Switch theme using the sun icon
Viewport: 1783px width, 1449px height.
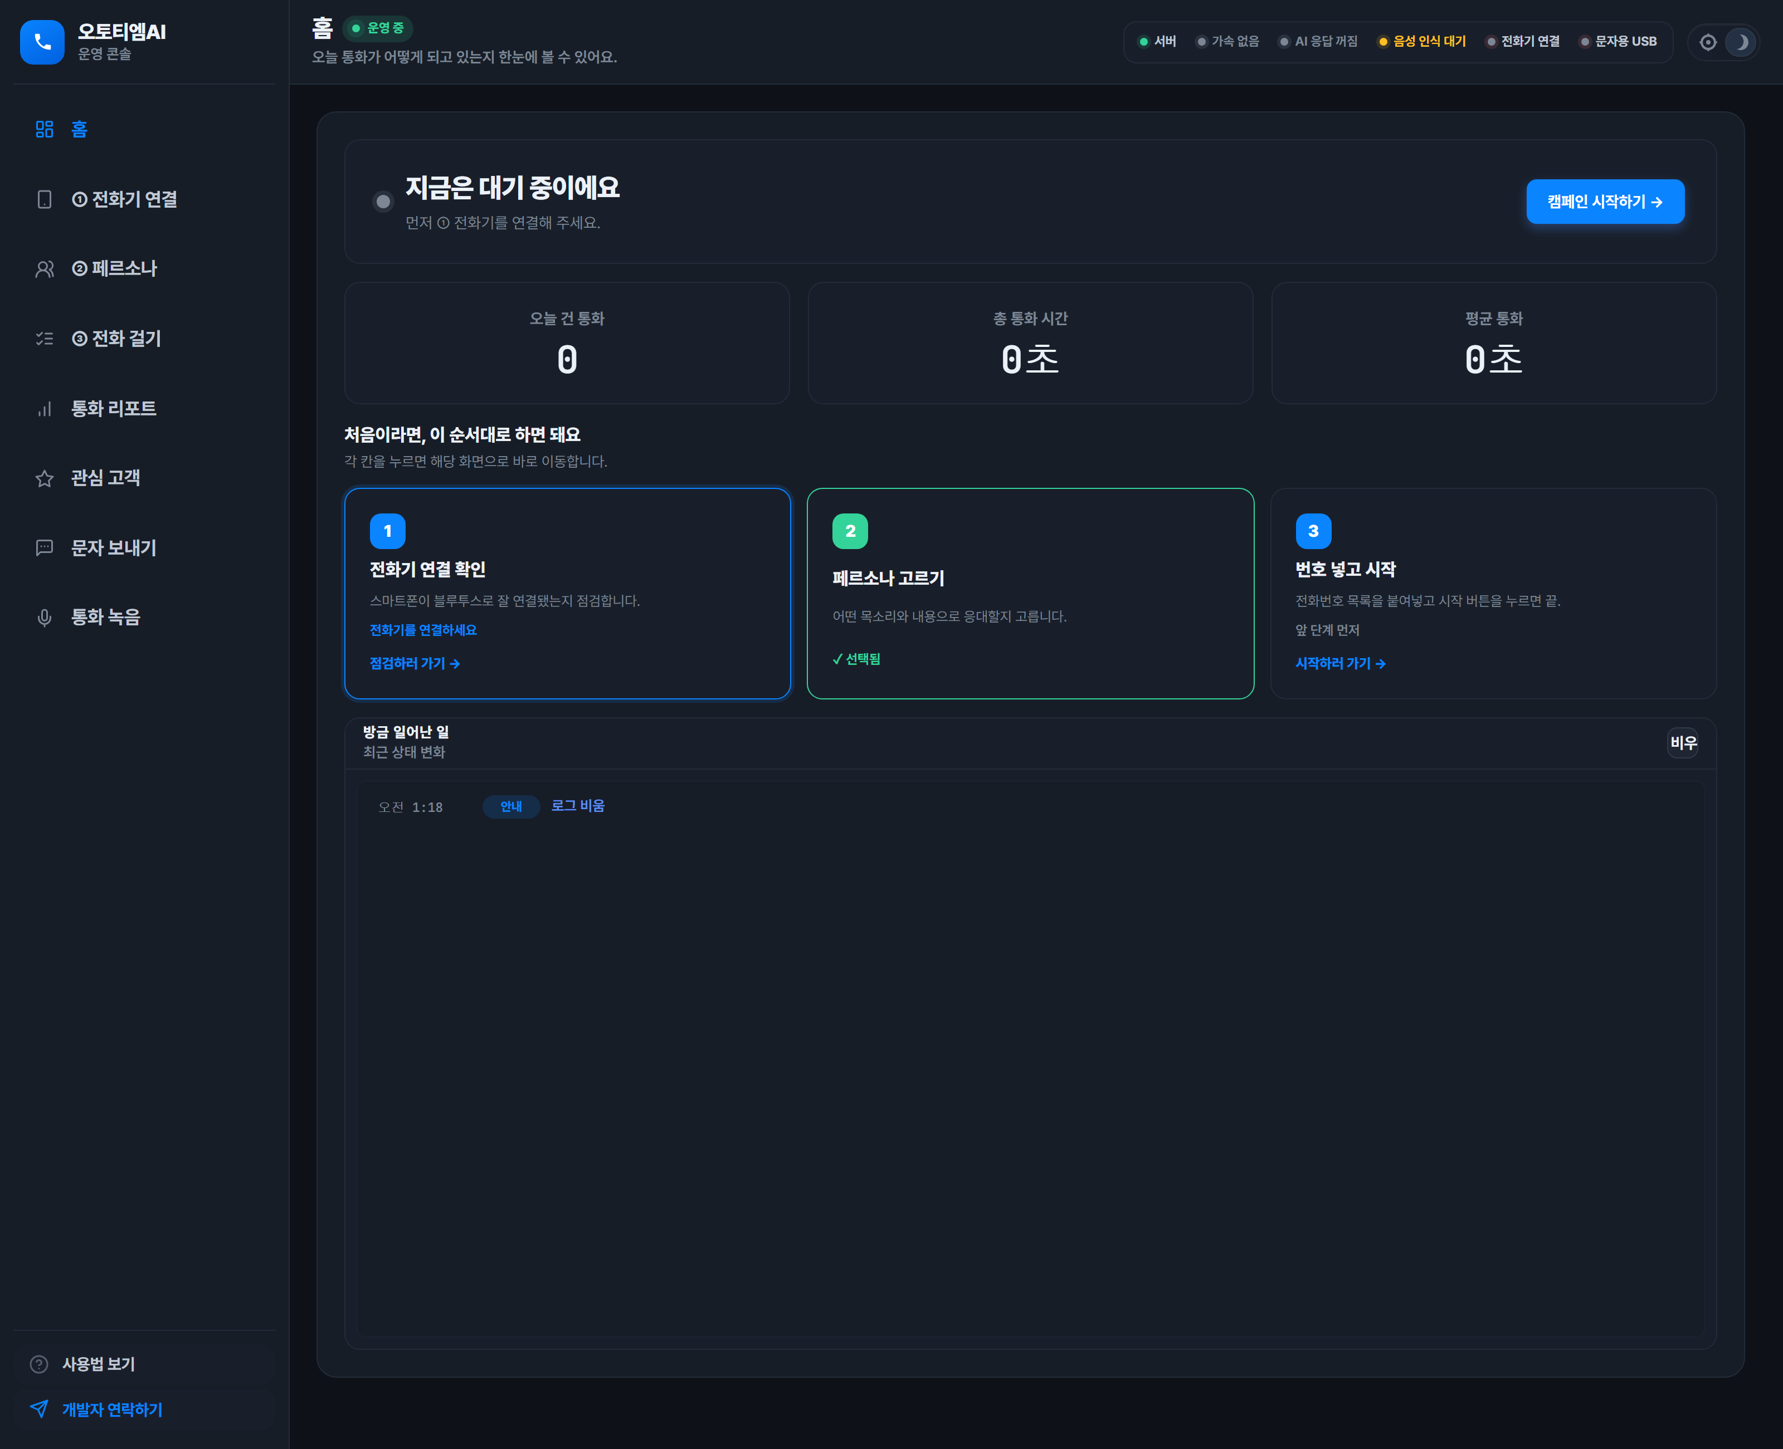click(x=1708, y=42)
